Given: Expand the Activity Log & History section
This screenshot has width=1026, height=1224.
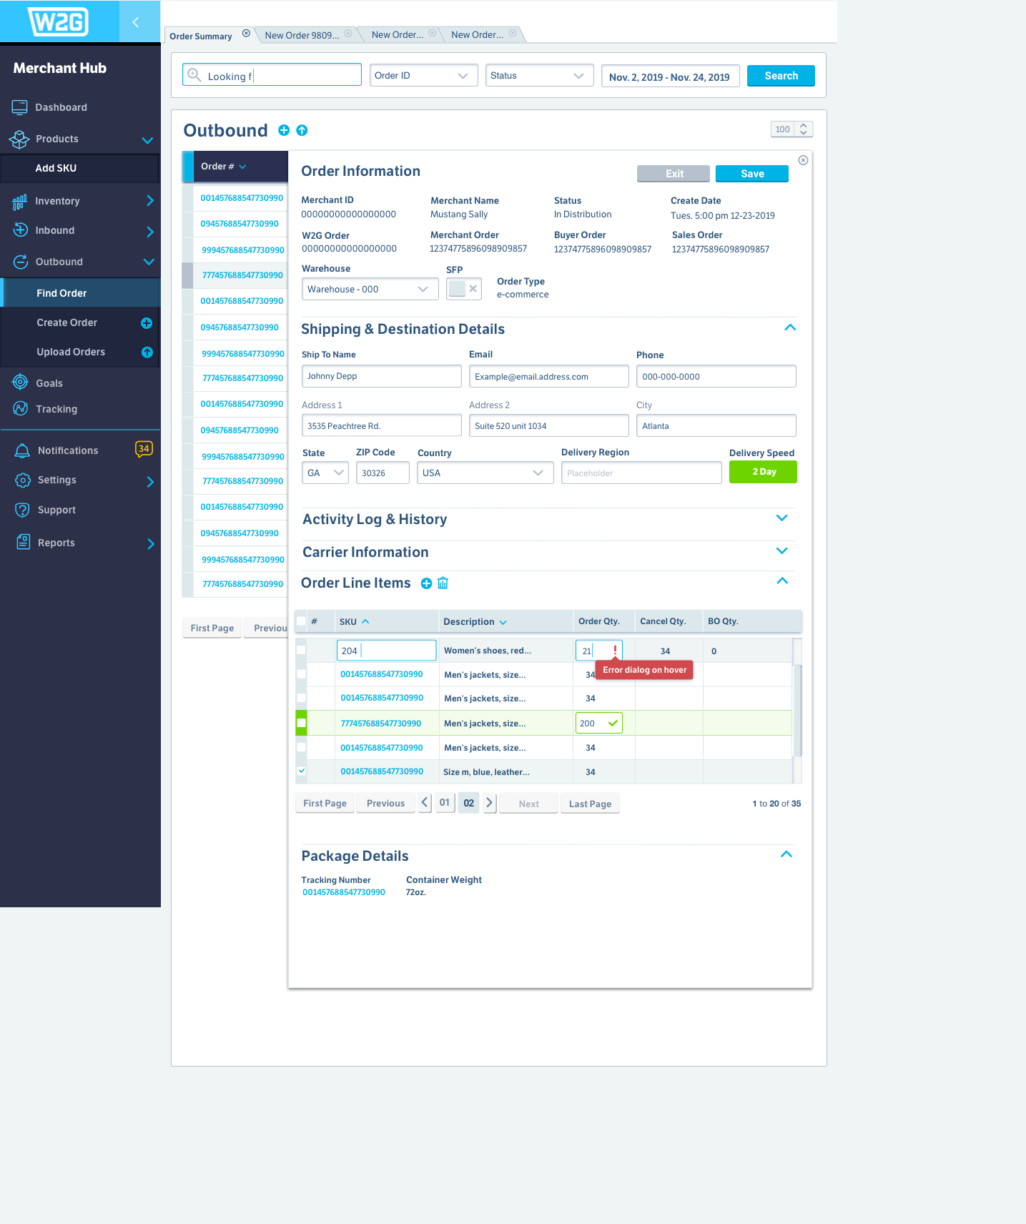Looking at the screenshot, I should [781, 518].
